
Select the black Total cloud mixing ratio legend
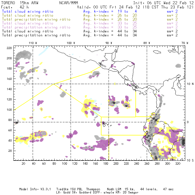point(27,31)
